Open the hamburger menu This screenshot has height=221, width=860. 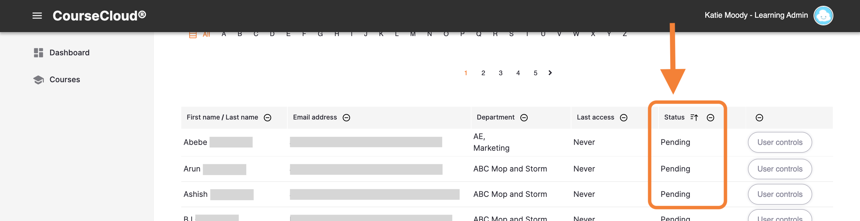pyautogui.click(x=37, y=15)
